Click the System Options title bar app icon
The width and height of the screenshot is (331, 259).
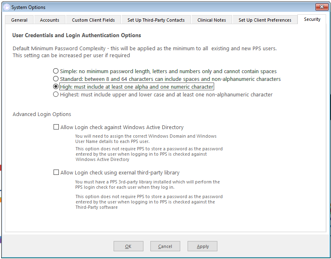tap(7, 7)
